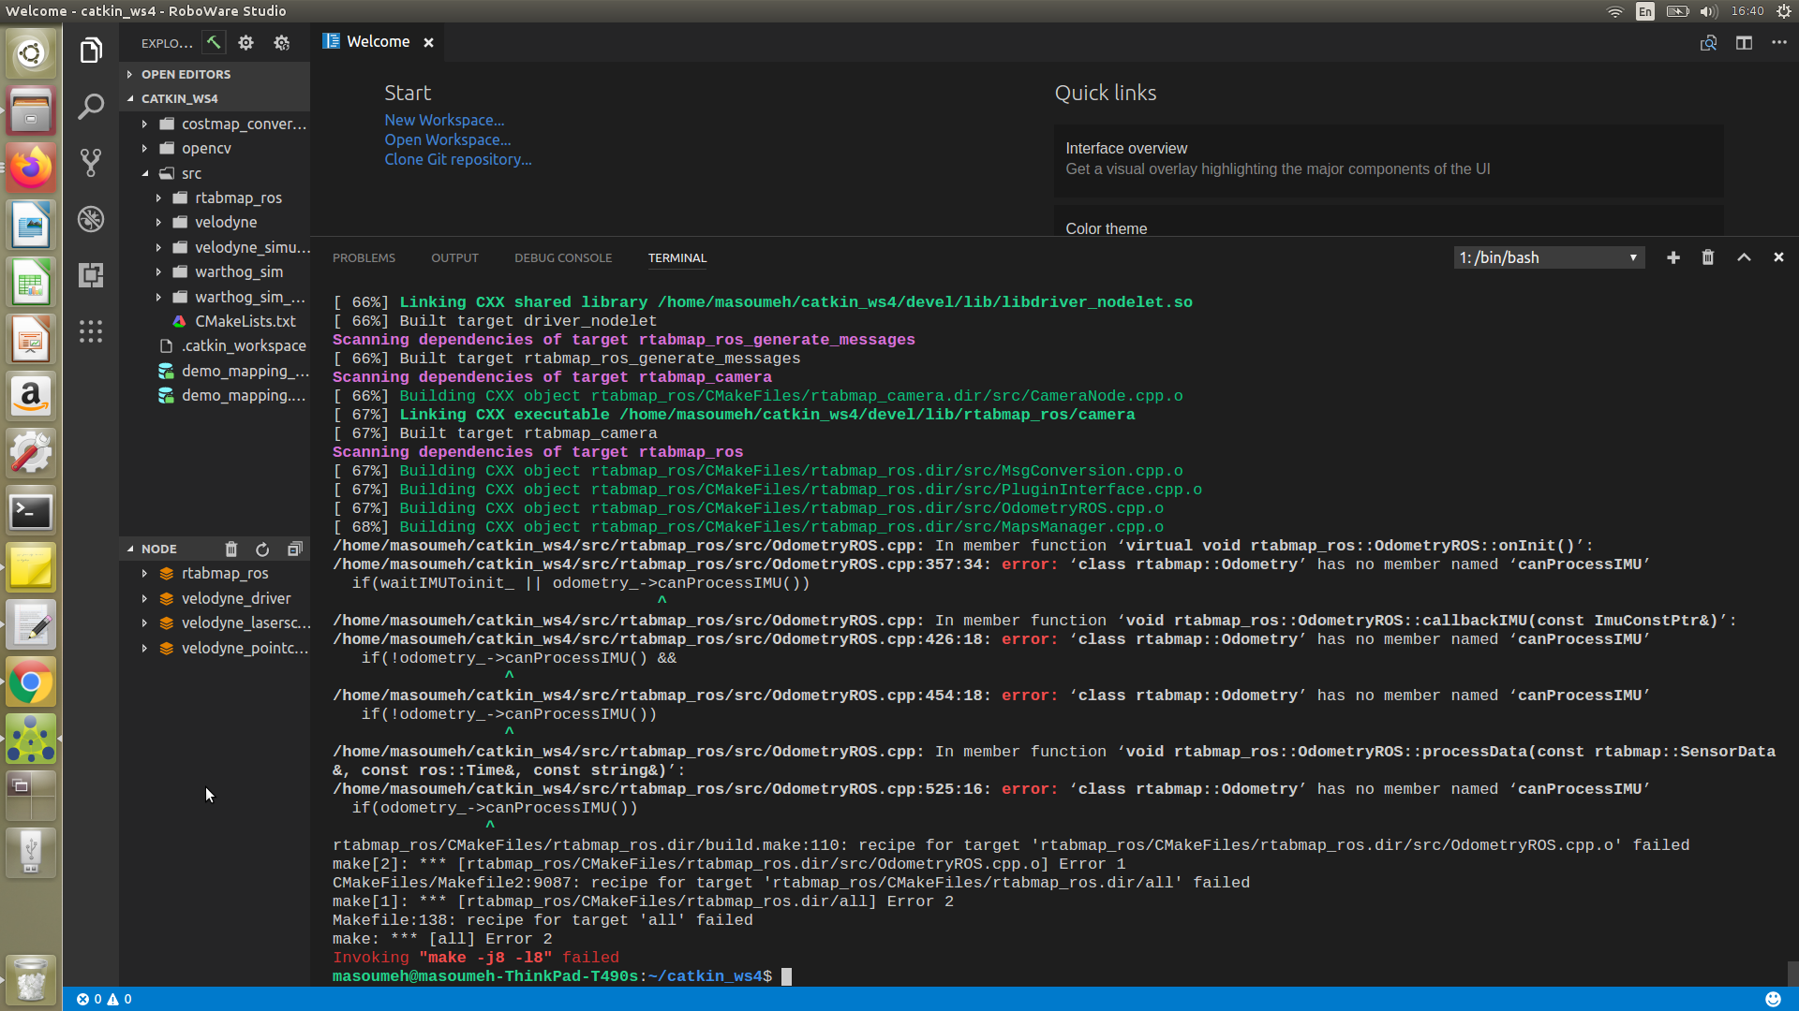The height and width of the screenshot is (1011, 1799).
Task: Toggle split editor layout
Action: [x=1744, y=43]
